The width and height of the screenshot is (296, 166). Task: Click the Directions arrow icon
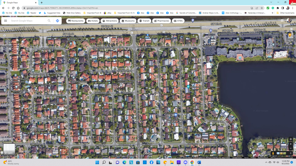58,21
